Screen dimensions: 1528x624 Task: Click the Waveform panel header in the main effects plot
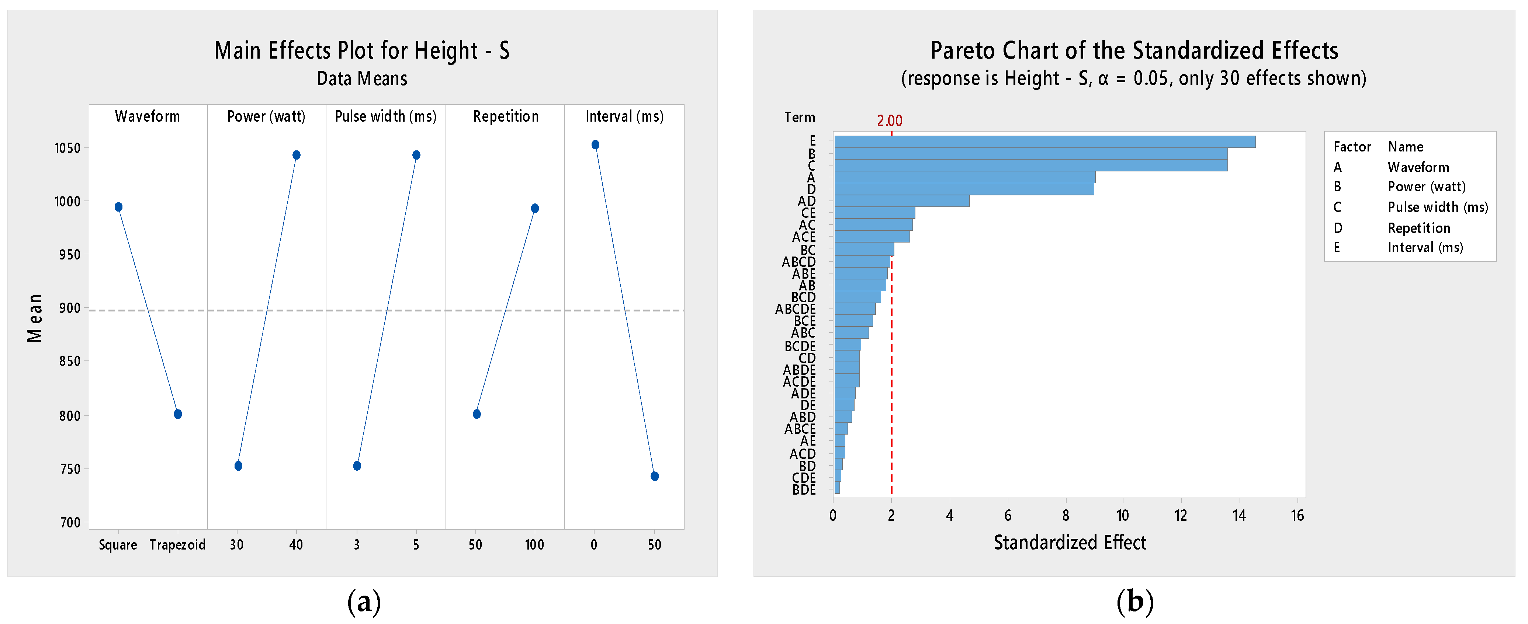point(148,116)
